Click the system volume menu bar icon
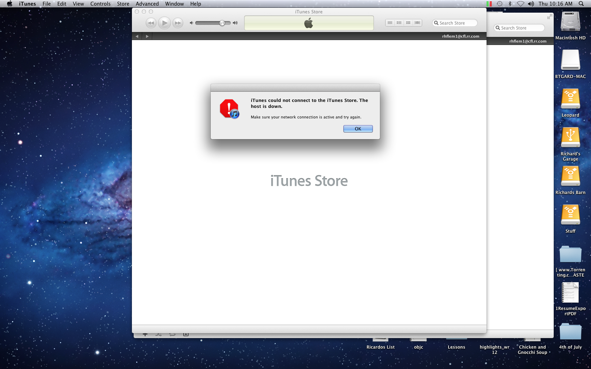591x369 pixels. 531,4
